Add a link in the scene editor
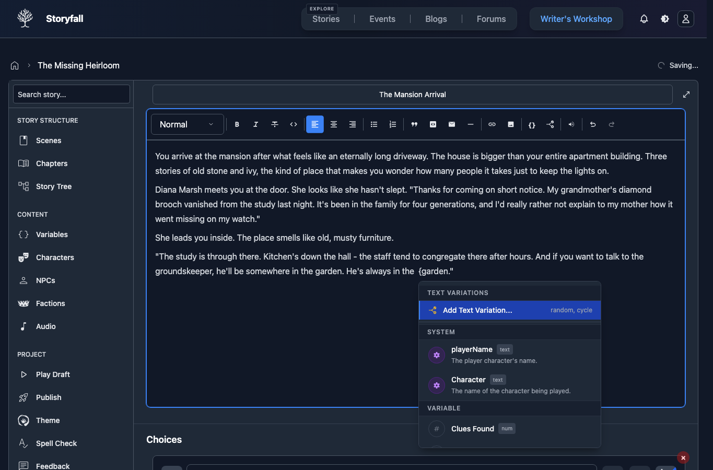 [x=492, y=124]
